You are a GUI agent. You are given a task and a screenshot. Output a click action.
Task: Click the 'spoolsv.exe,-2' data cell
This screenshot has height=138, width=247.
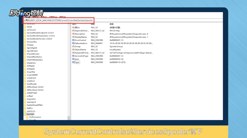pyautogui.click(x=129, y=34)
